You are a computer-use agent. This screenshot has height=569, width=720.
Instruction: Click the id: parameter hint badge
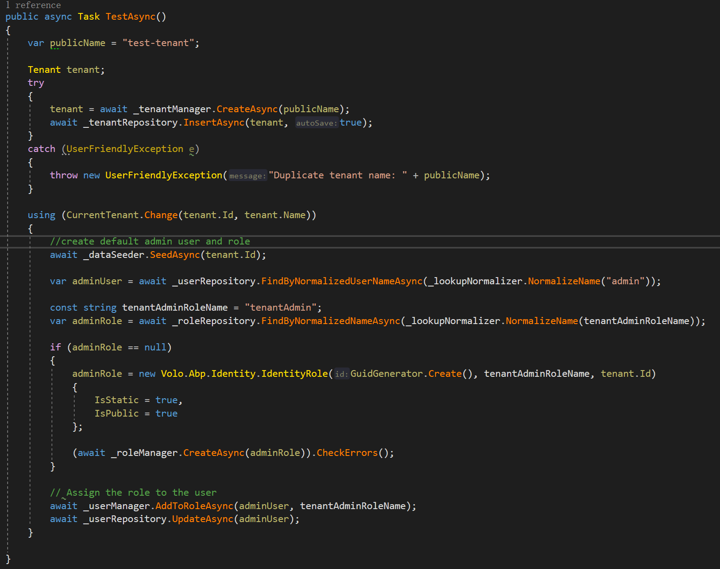341,374
